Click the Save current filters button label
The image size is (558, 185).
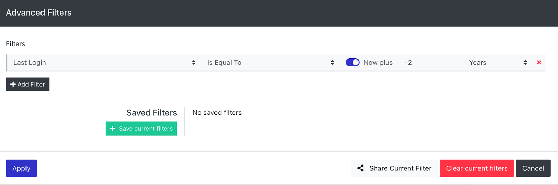coord(146,129)
